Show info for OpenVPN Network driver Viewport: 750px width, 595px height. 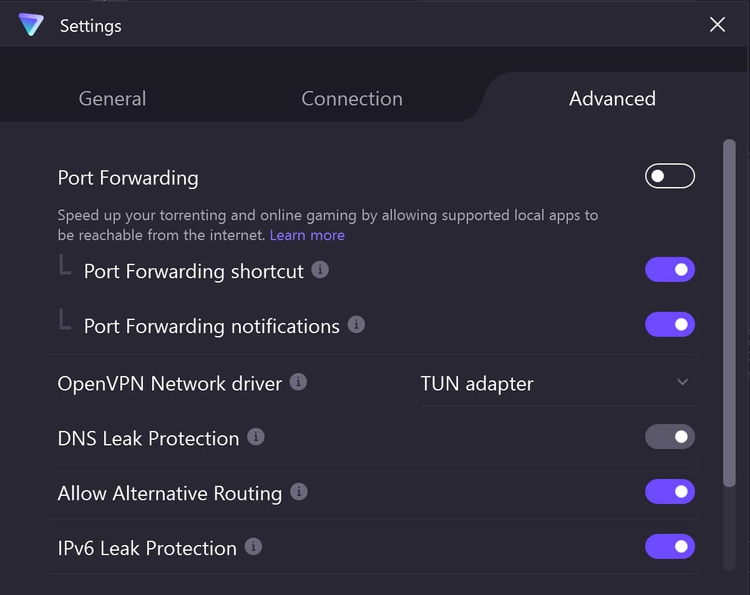(298, 382)
